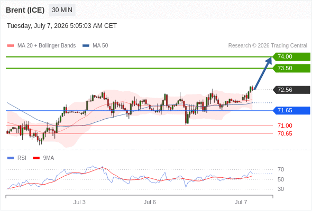This screenshot has height=211, width=312.
Task: Click the blue upward forecast arrow
Action: click(x=263, y=73)
